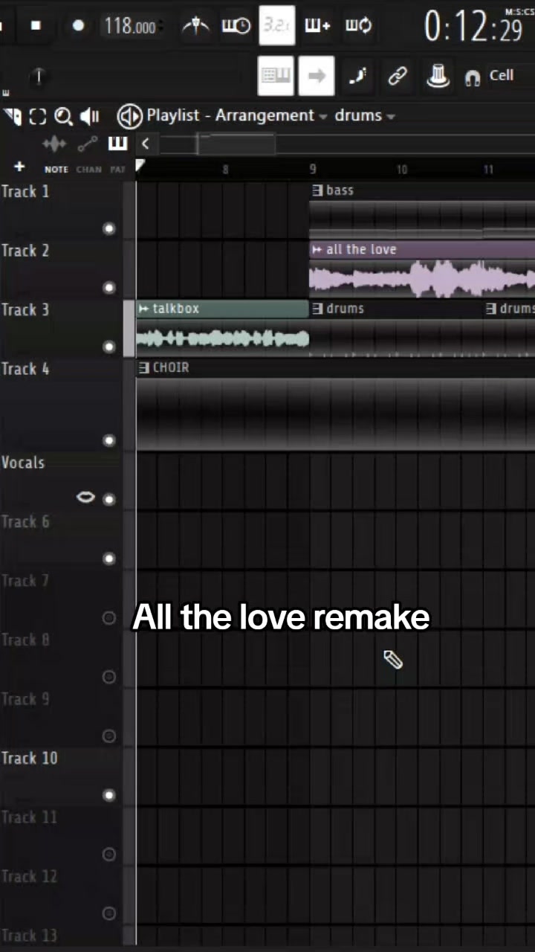
Task: Select the Track 1 header label
Action: 25,192
